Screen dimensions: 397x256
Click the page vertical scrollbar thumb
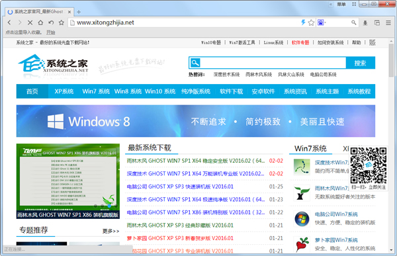392,60
